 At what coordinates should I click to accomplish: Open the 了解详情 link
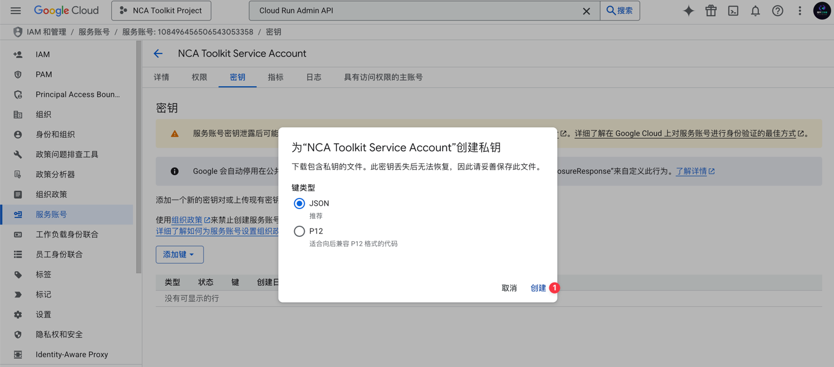(x=691, y=171)
